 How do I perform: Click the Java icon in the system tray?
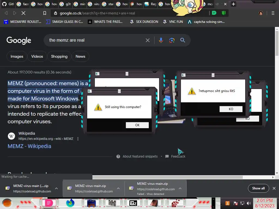point(228,203)
